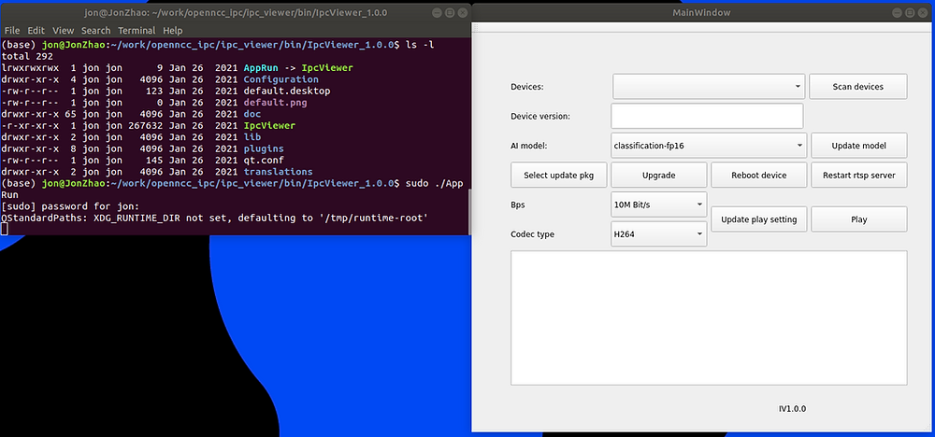
Task: Open the Terminal menu
Action: click(x=137, y=31)
